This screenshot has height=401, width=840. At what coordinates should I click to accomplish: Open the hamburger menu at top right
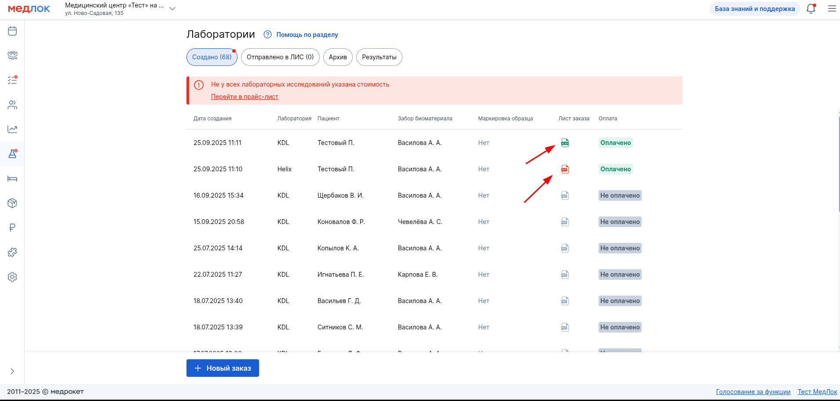pos(832,9)
